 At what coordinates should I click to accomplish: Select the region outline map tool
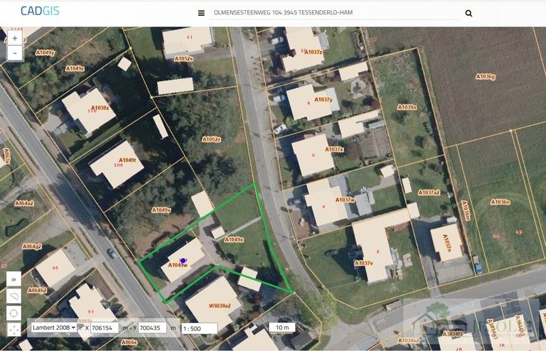[x=14, y=296]
